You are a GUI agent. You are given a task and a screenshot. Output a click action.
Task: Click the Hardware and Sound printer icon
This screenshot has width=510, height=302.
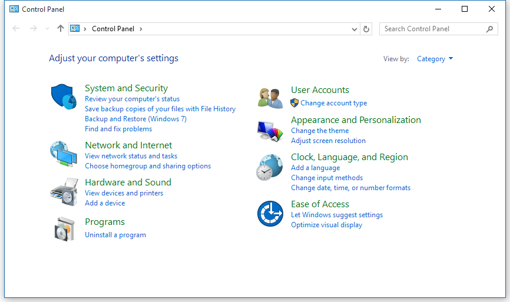click(64, 191)
